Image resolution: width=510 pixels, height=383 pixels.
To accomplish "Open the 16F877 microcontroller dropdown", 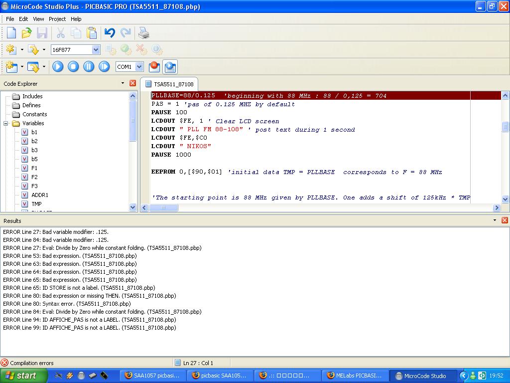I will (x=96, y=50).
